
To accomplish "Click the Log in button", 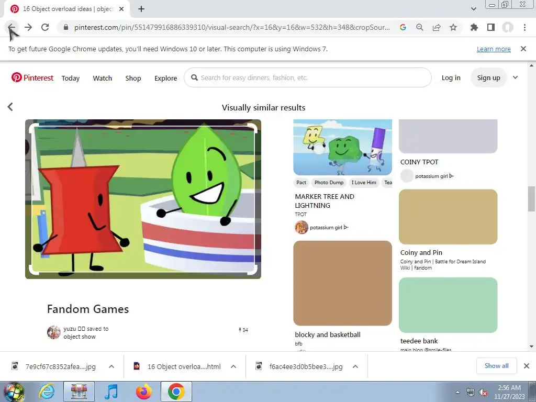I will tap(451, 77).
